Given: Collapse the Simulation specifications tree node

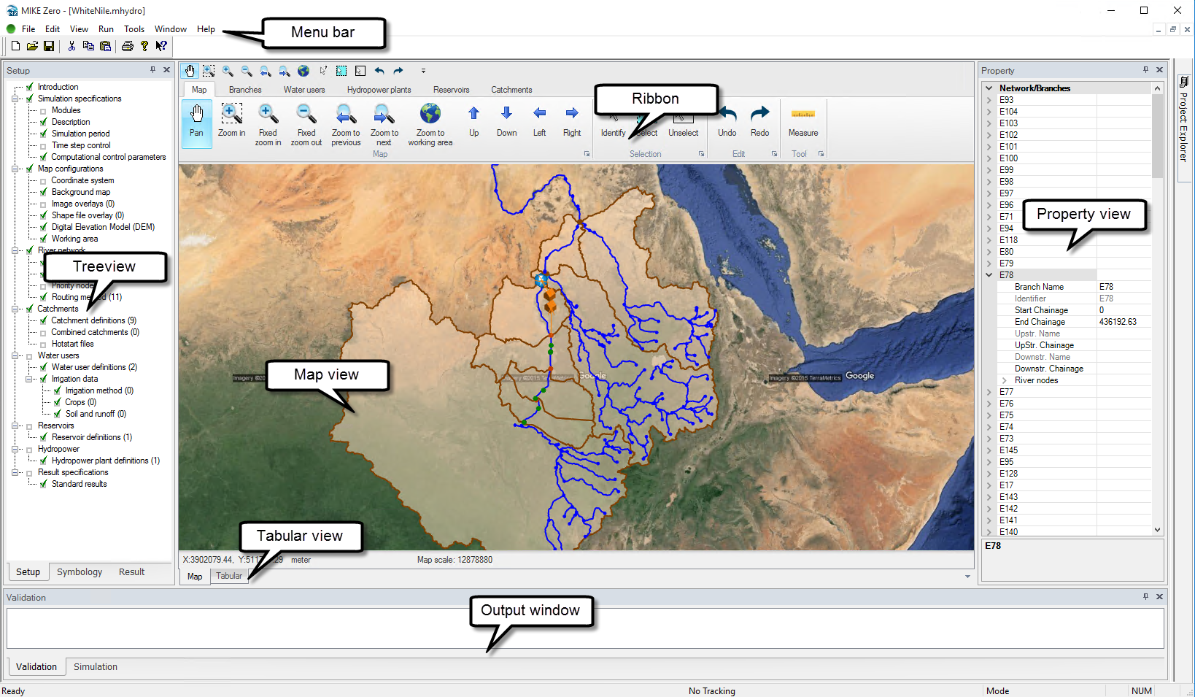Looking at the screenshot, I should click(x=15, y=99).
